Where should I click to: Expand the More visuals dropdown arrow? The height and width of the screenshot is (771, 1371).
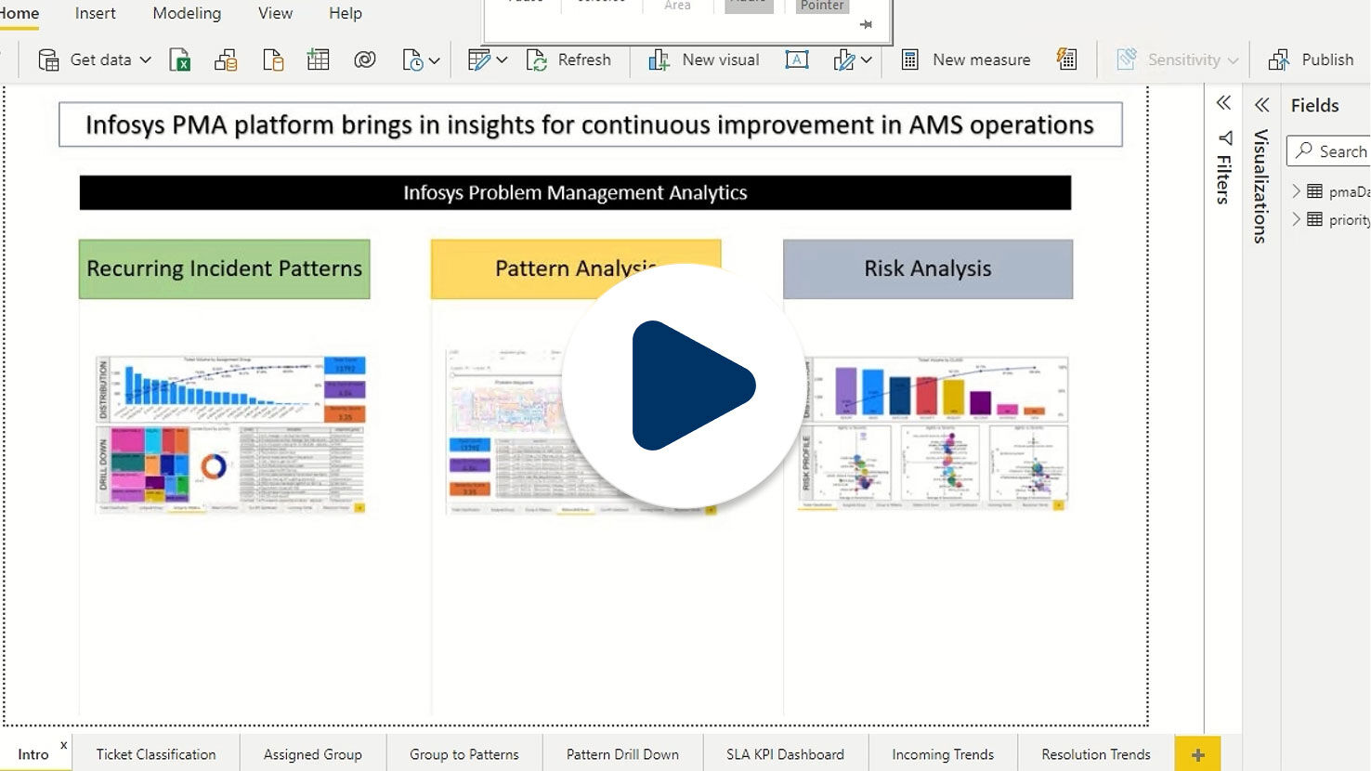[x=866, y=59]
